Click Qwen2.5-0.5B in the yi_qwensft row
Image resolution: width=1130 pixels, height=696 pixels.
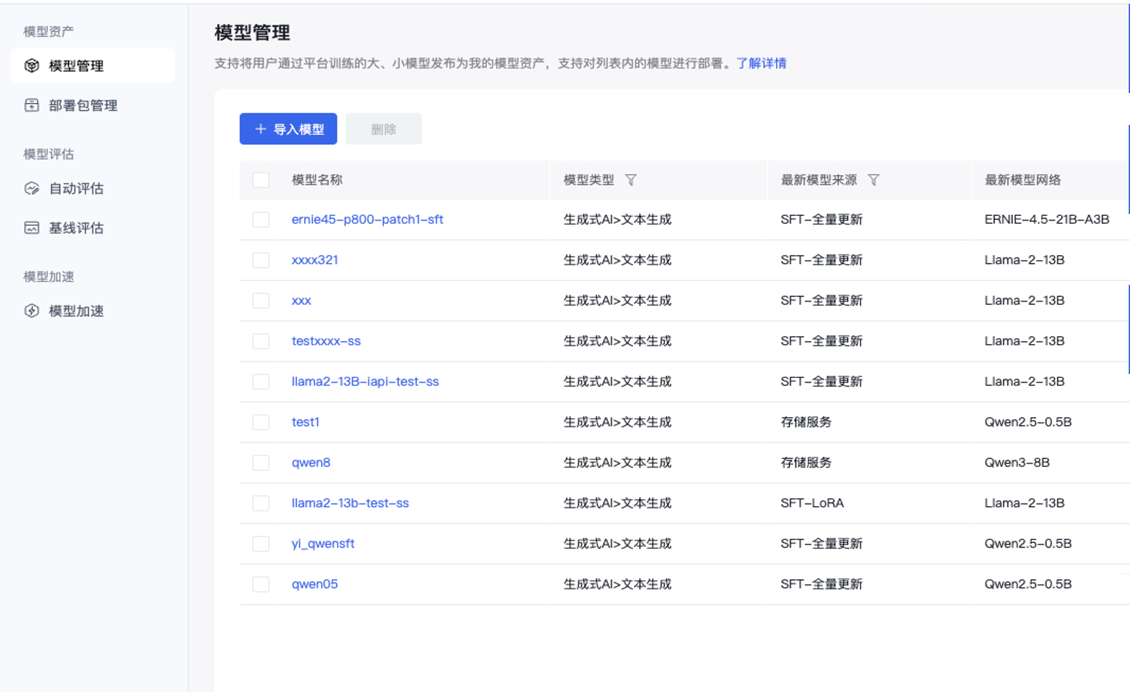click(1028, 544)
